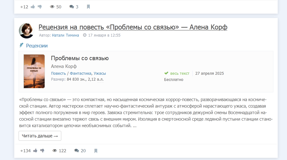
Task: Thumbs up the review rated +134
Action: tap(35, 151)
